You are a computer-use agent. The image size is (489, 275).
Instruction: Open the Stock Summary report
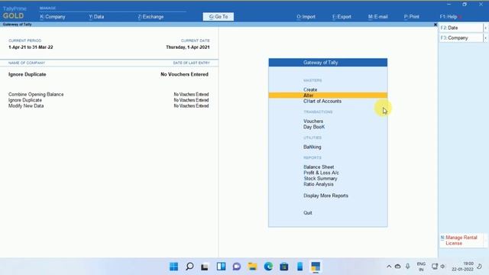(320, 179)
